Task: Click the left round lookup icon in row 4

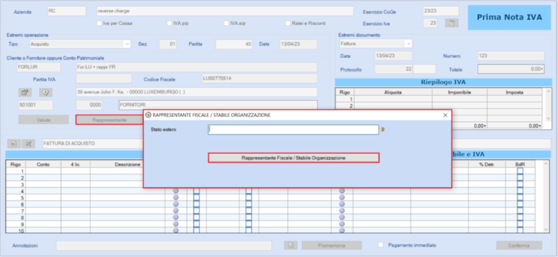Action: [x=176, y=191]
